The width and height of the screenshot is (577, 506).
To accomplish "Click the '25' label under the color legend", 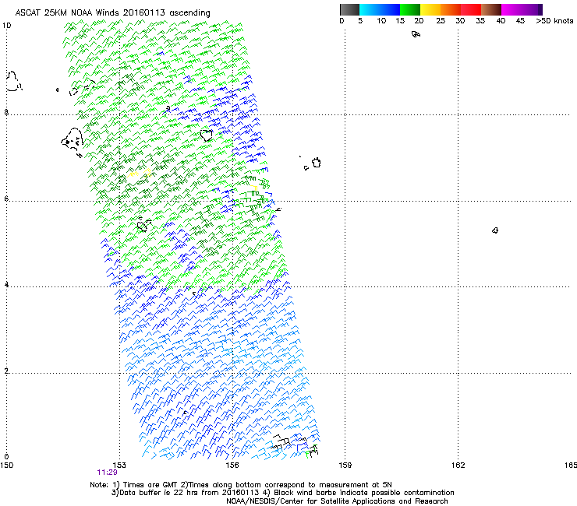I will pos(441,21).
